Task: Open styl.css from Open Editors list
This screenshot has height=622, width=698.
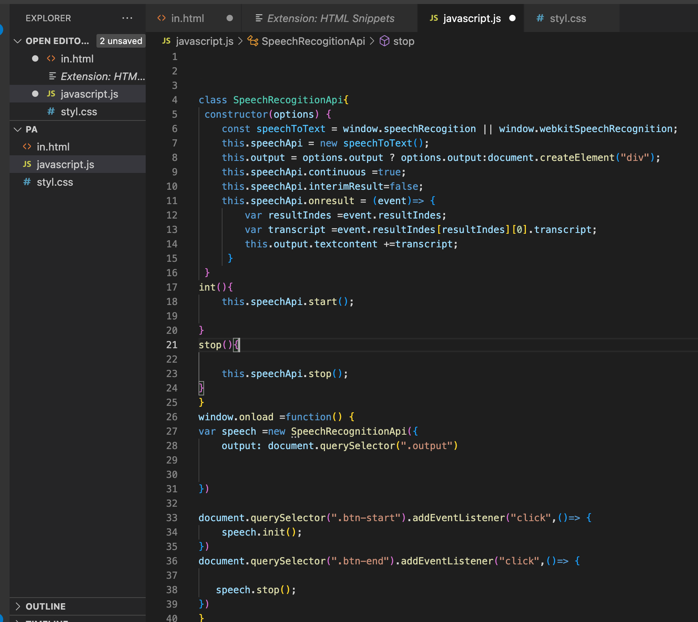Action: coord(78,111)
